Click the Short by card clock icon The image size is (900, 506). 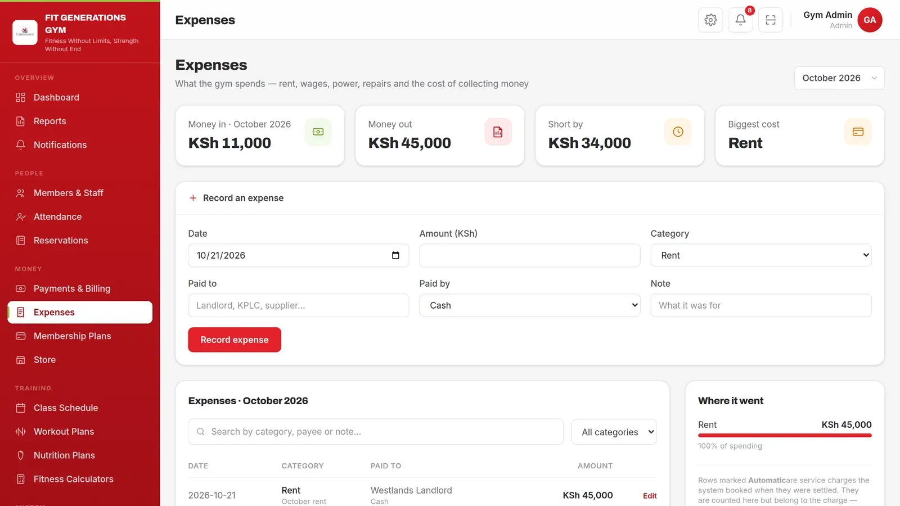click(678, 132)
